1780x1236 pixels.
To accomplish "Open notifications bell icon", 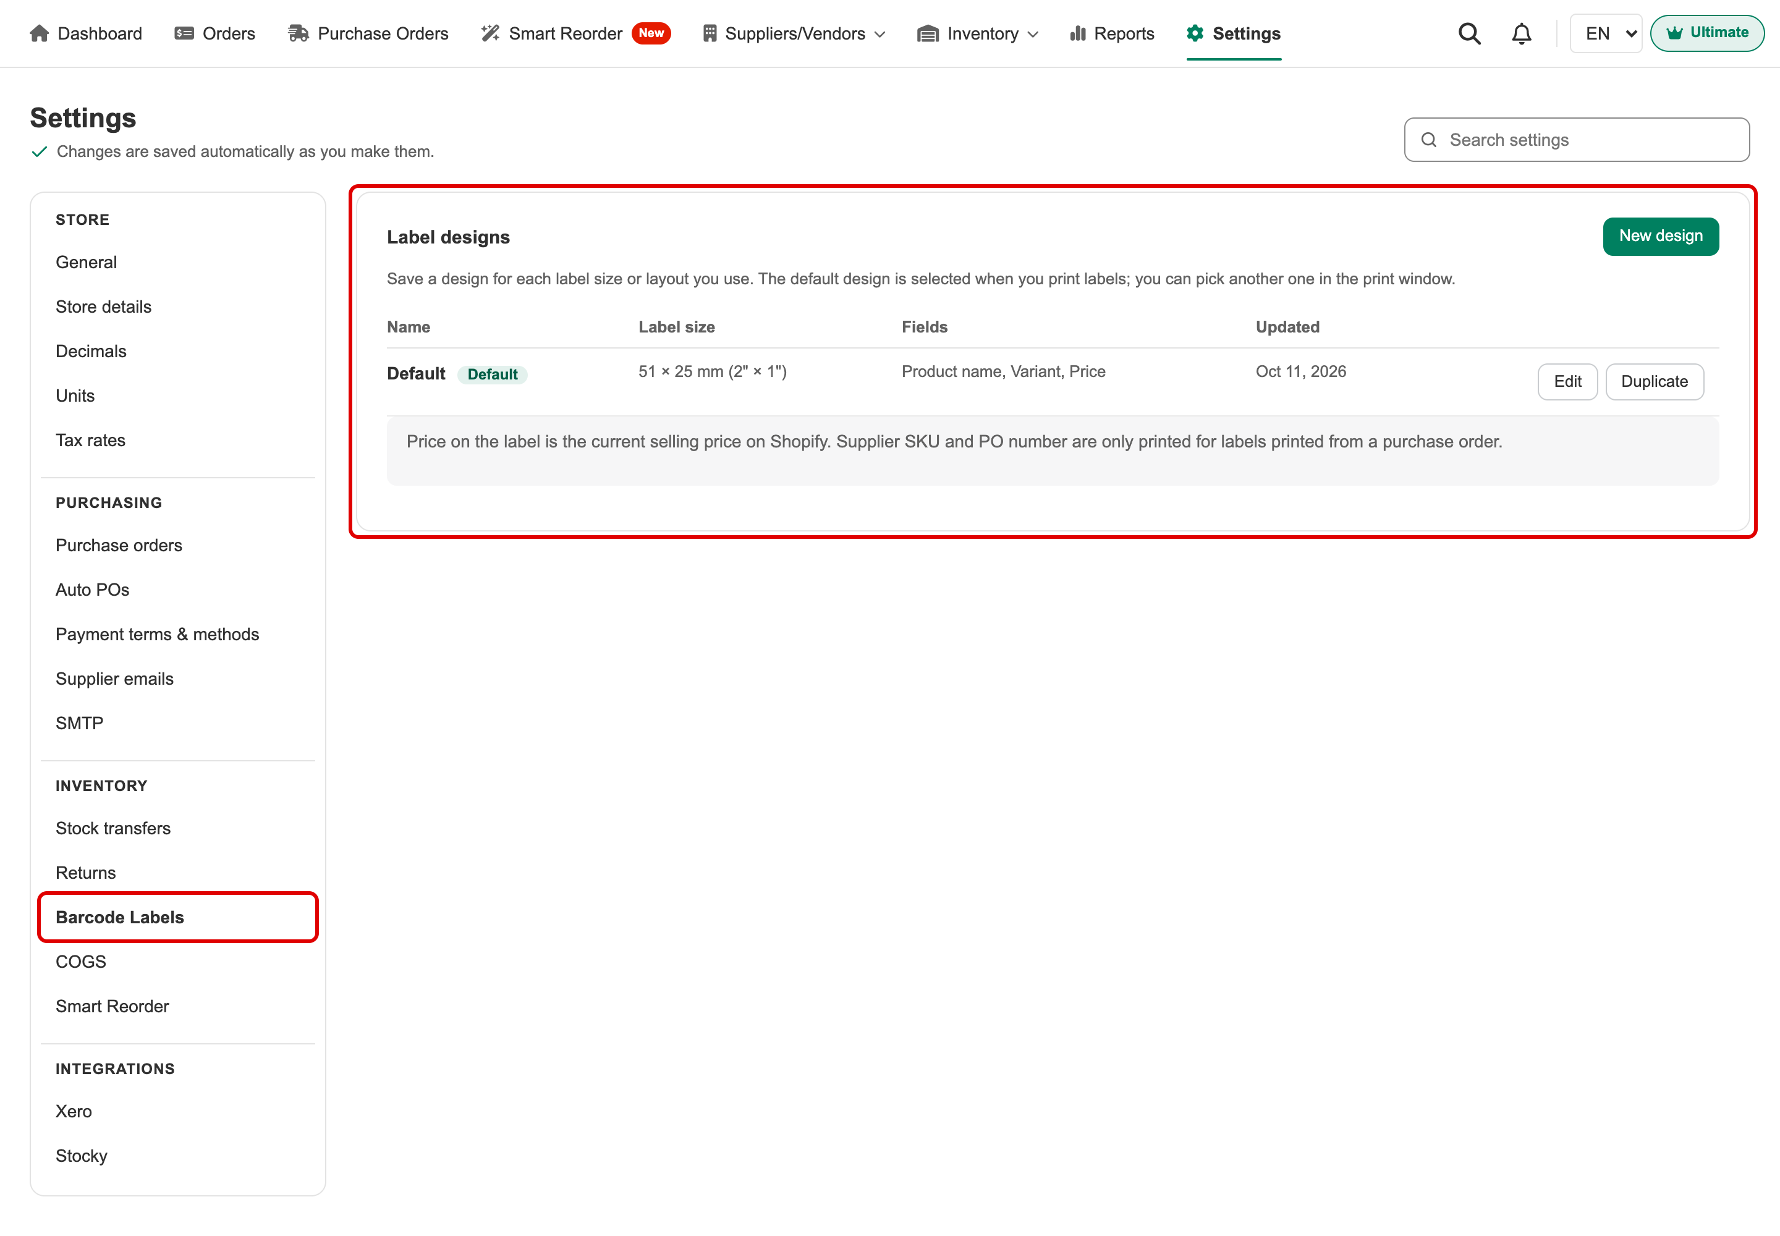I will coord(1521,33).
